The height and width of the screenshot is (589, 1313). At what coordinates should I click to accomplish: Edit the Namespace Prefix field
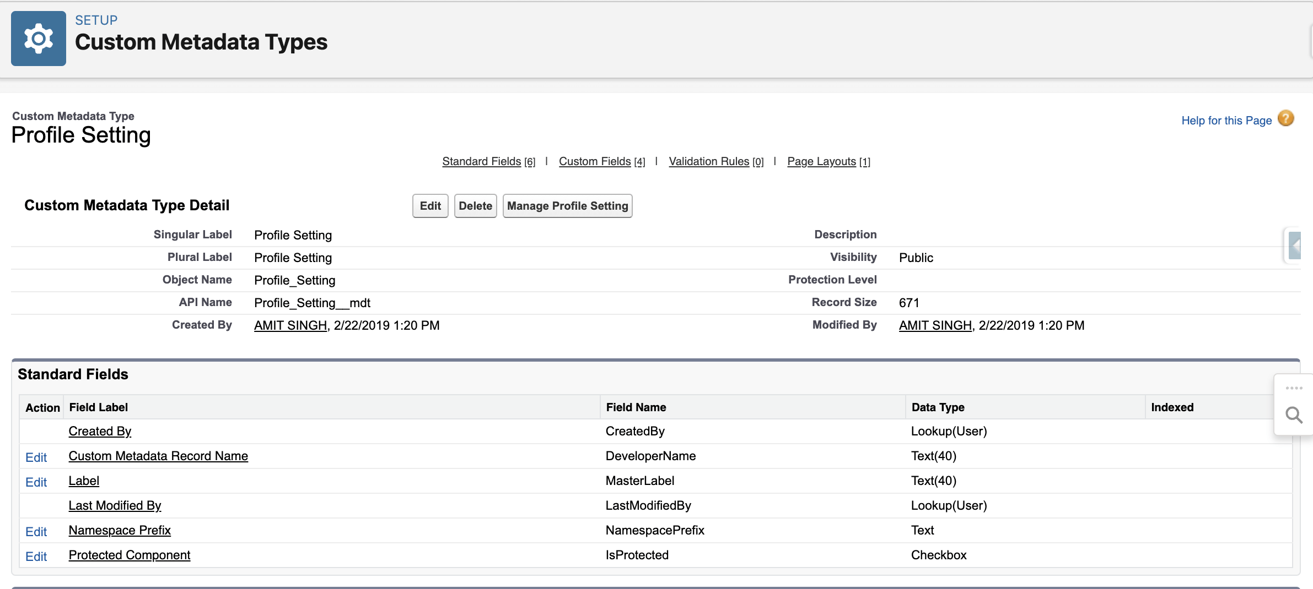36,532
